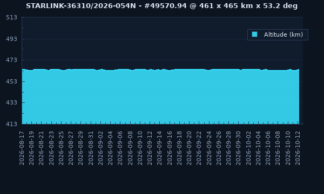The image size is (324, 194).
Task: Click the x-axis date 2026-09-30
Action: coord(239,148)
